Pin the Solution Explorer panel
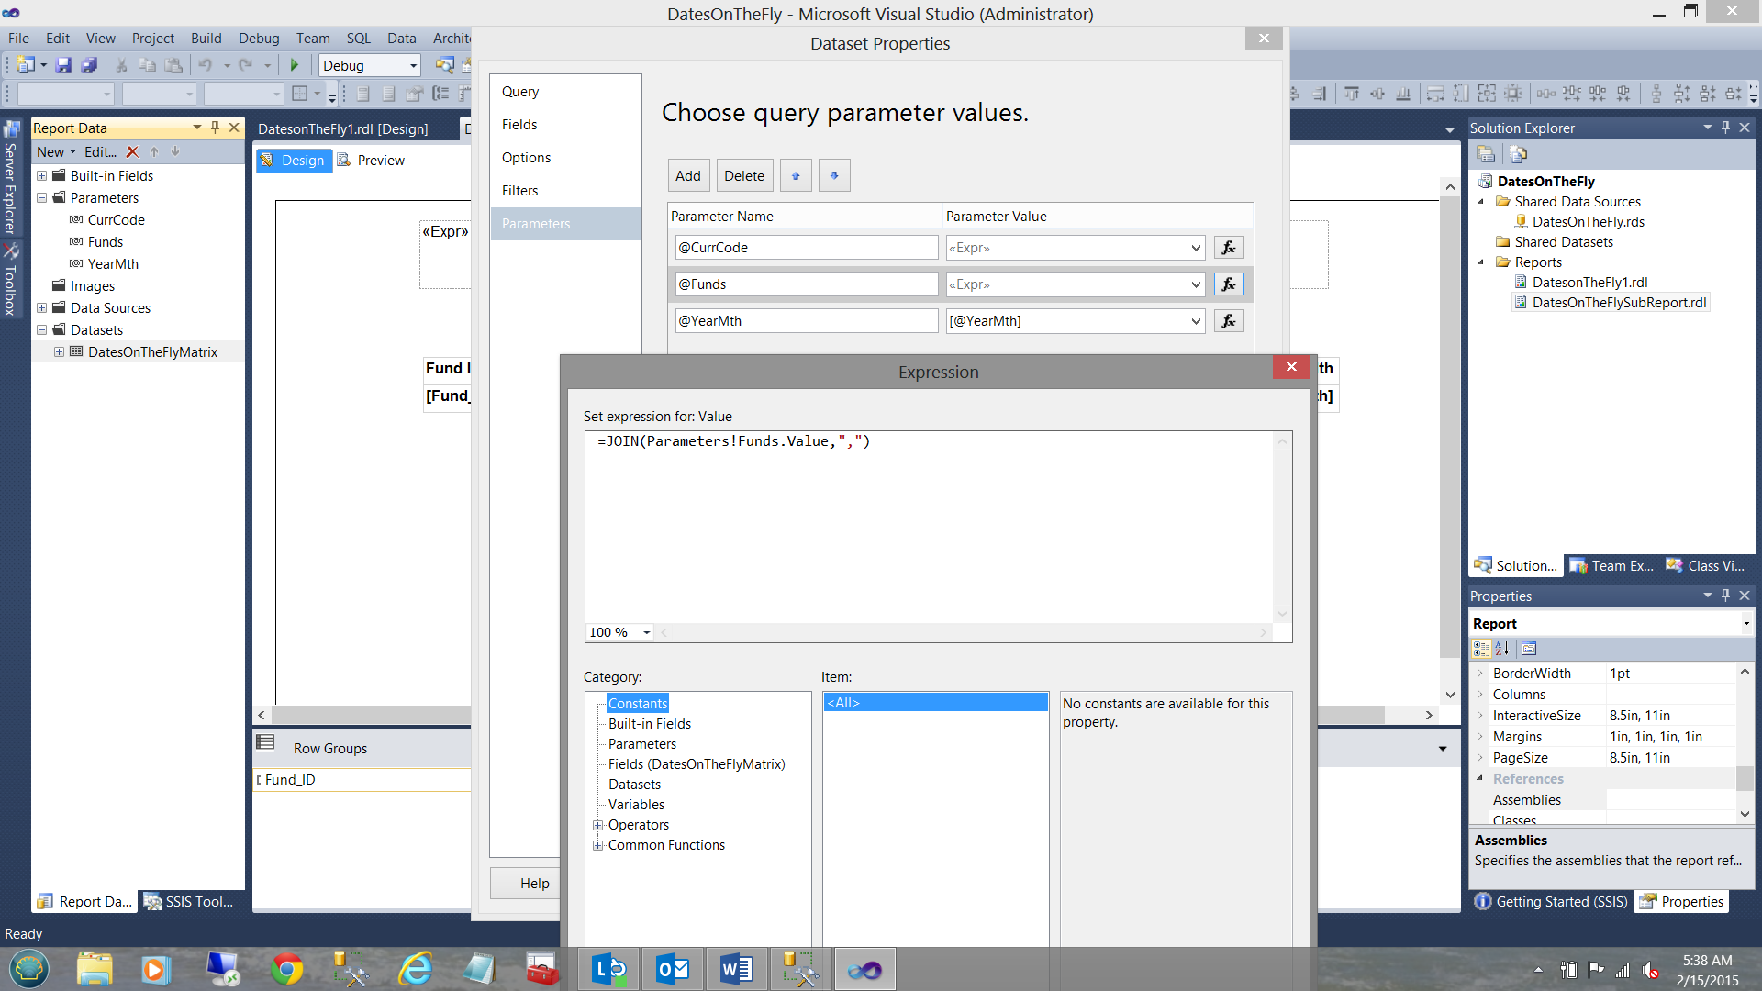Viewport: 1762px width, 991px height. 1725,128
